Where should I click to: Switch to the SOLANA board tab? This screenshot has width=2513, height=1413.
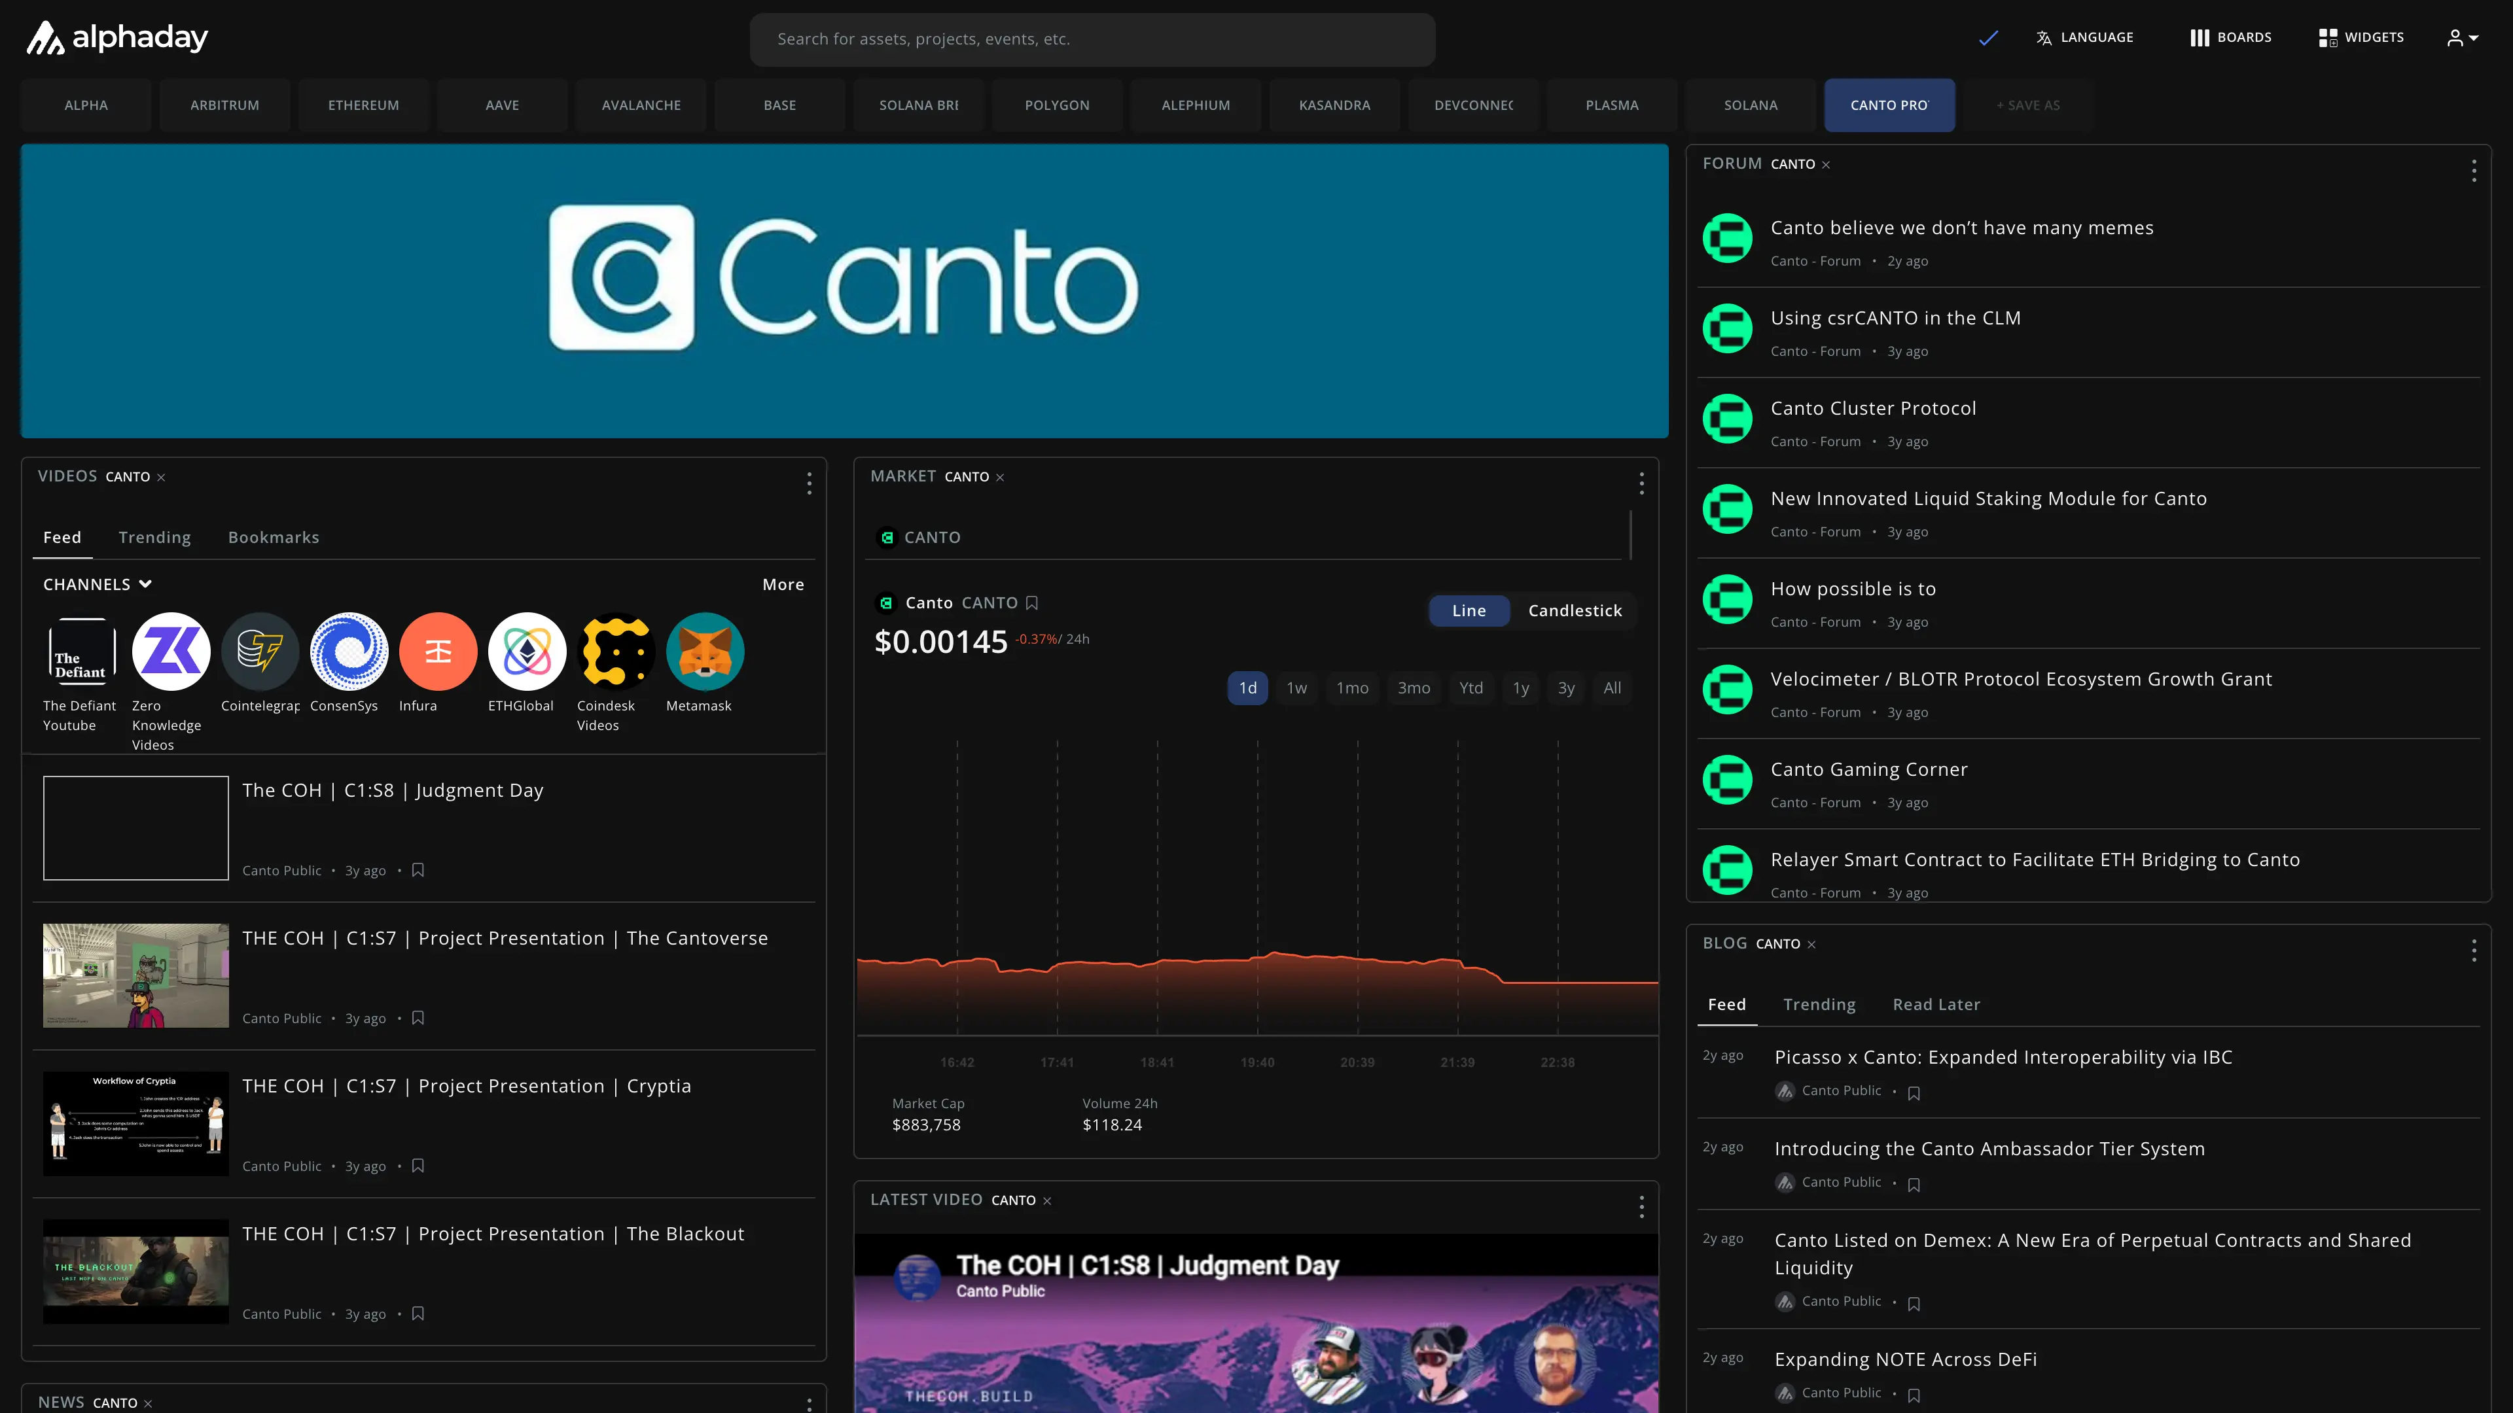[x=1751, y=105]
